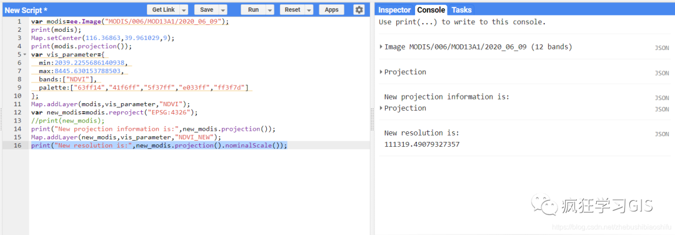Click the JSON icon beside first Projection
675x235 pixels.
click(662, 74)
